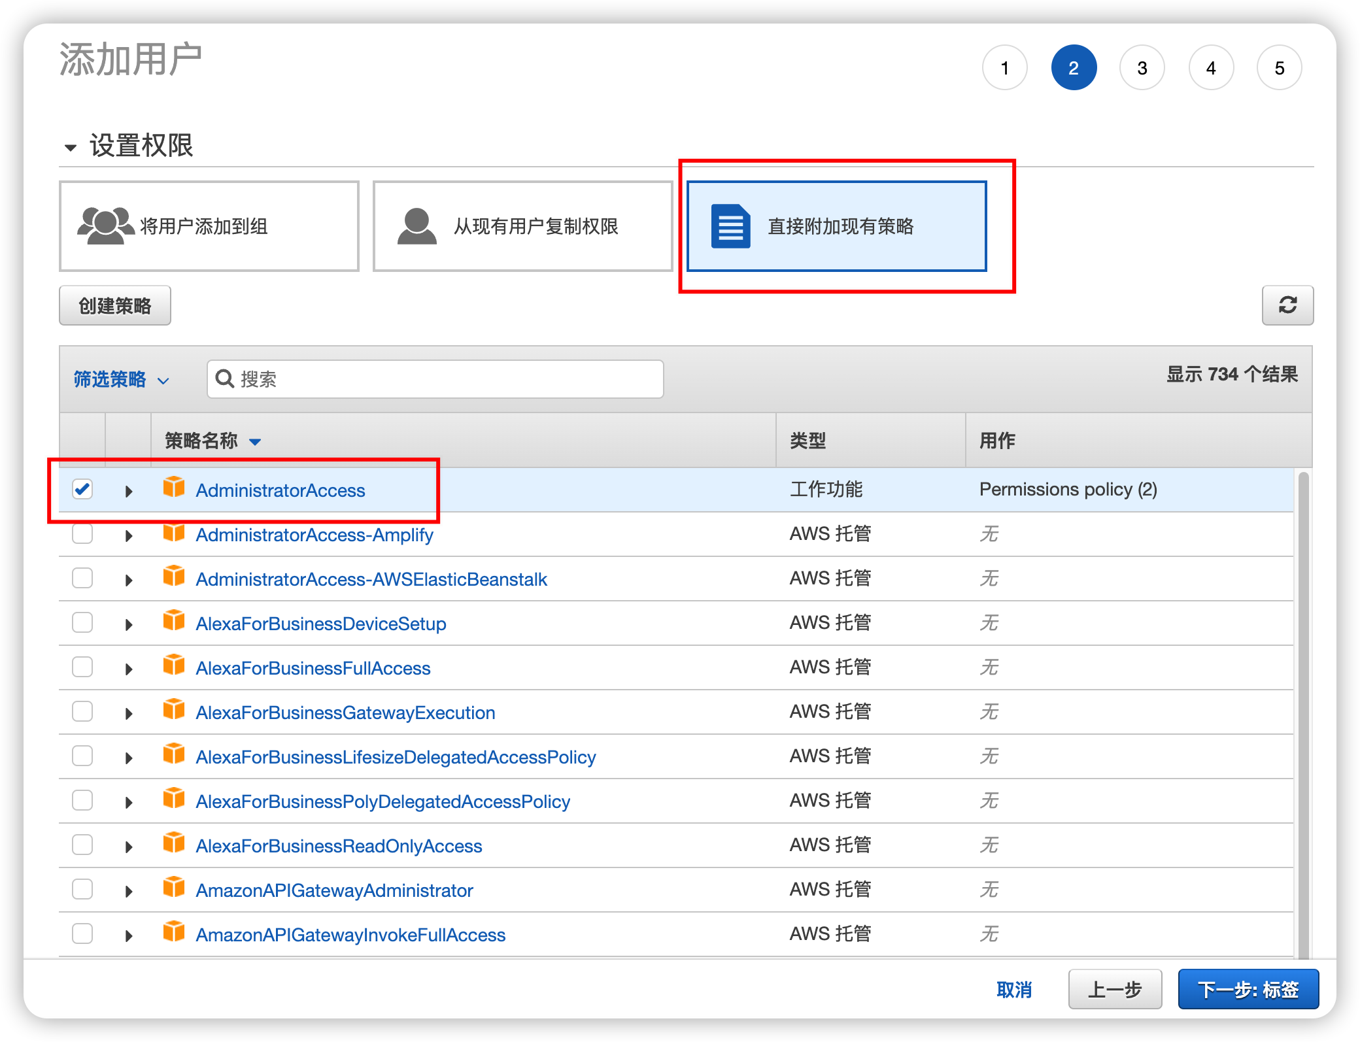Click the group users icon
1360x1042 pixels.
click(x=105, y=226)
